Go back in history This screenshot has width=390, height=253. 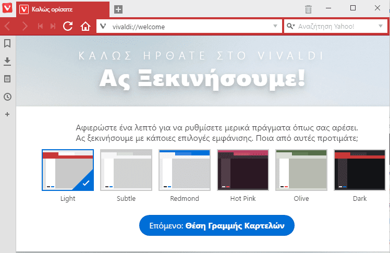point(7,26)
